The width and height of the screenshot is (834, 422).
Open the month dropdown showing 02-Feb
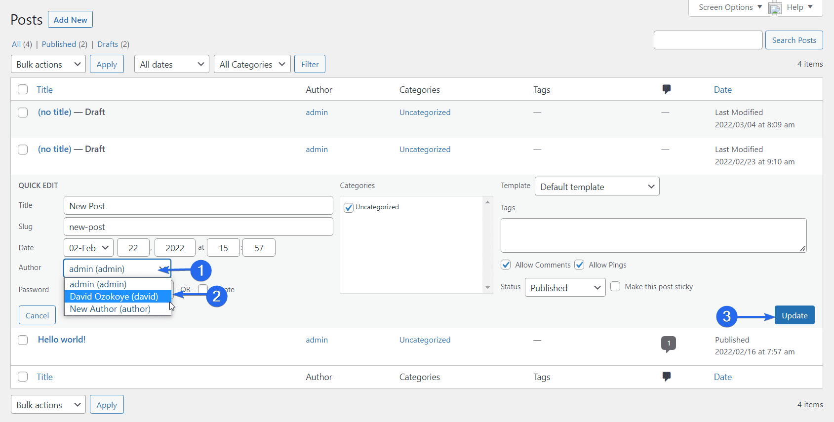click(88, 248)
